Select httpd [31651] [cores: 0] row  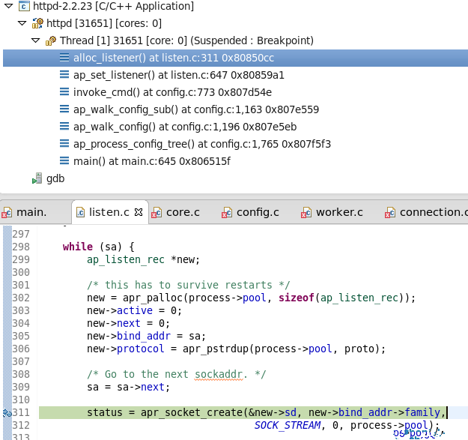click(x=104, y=23)
